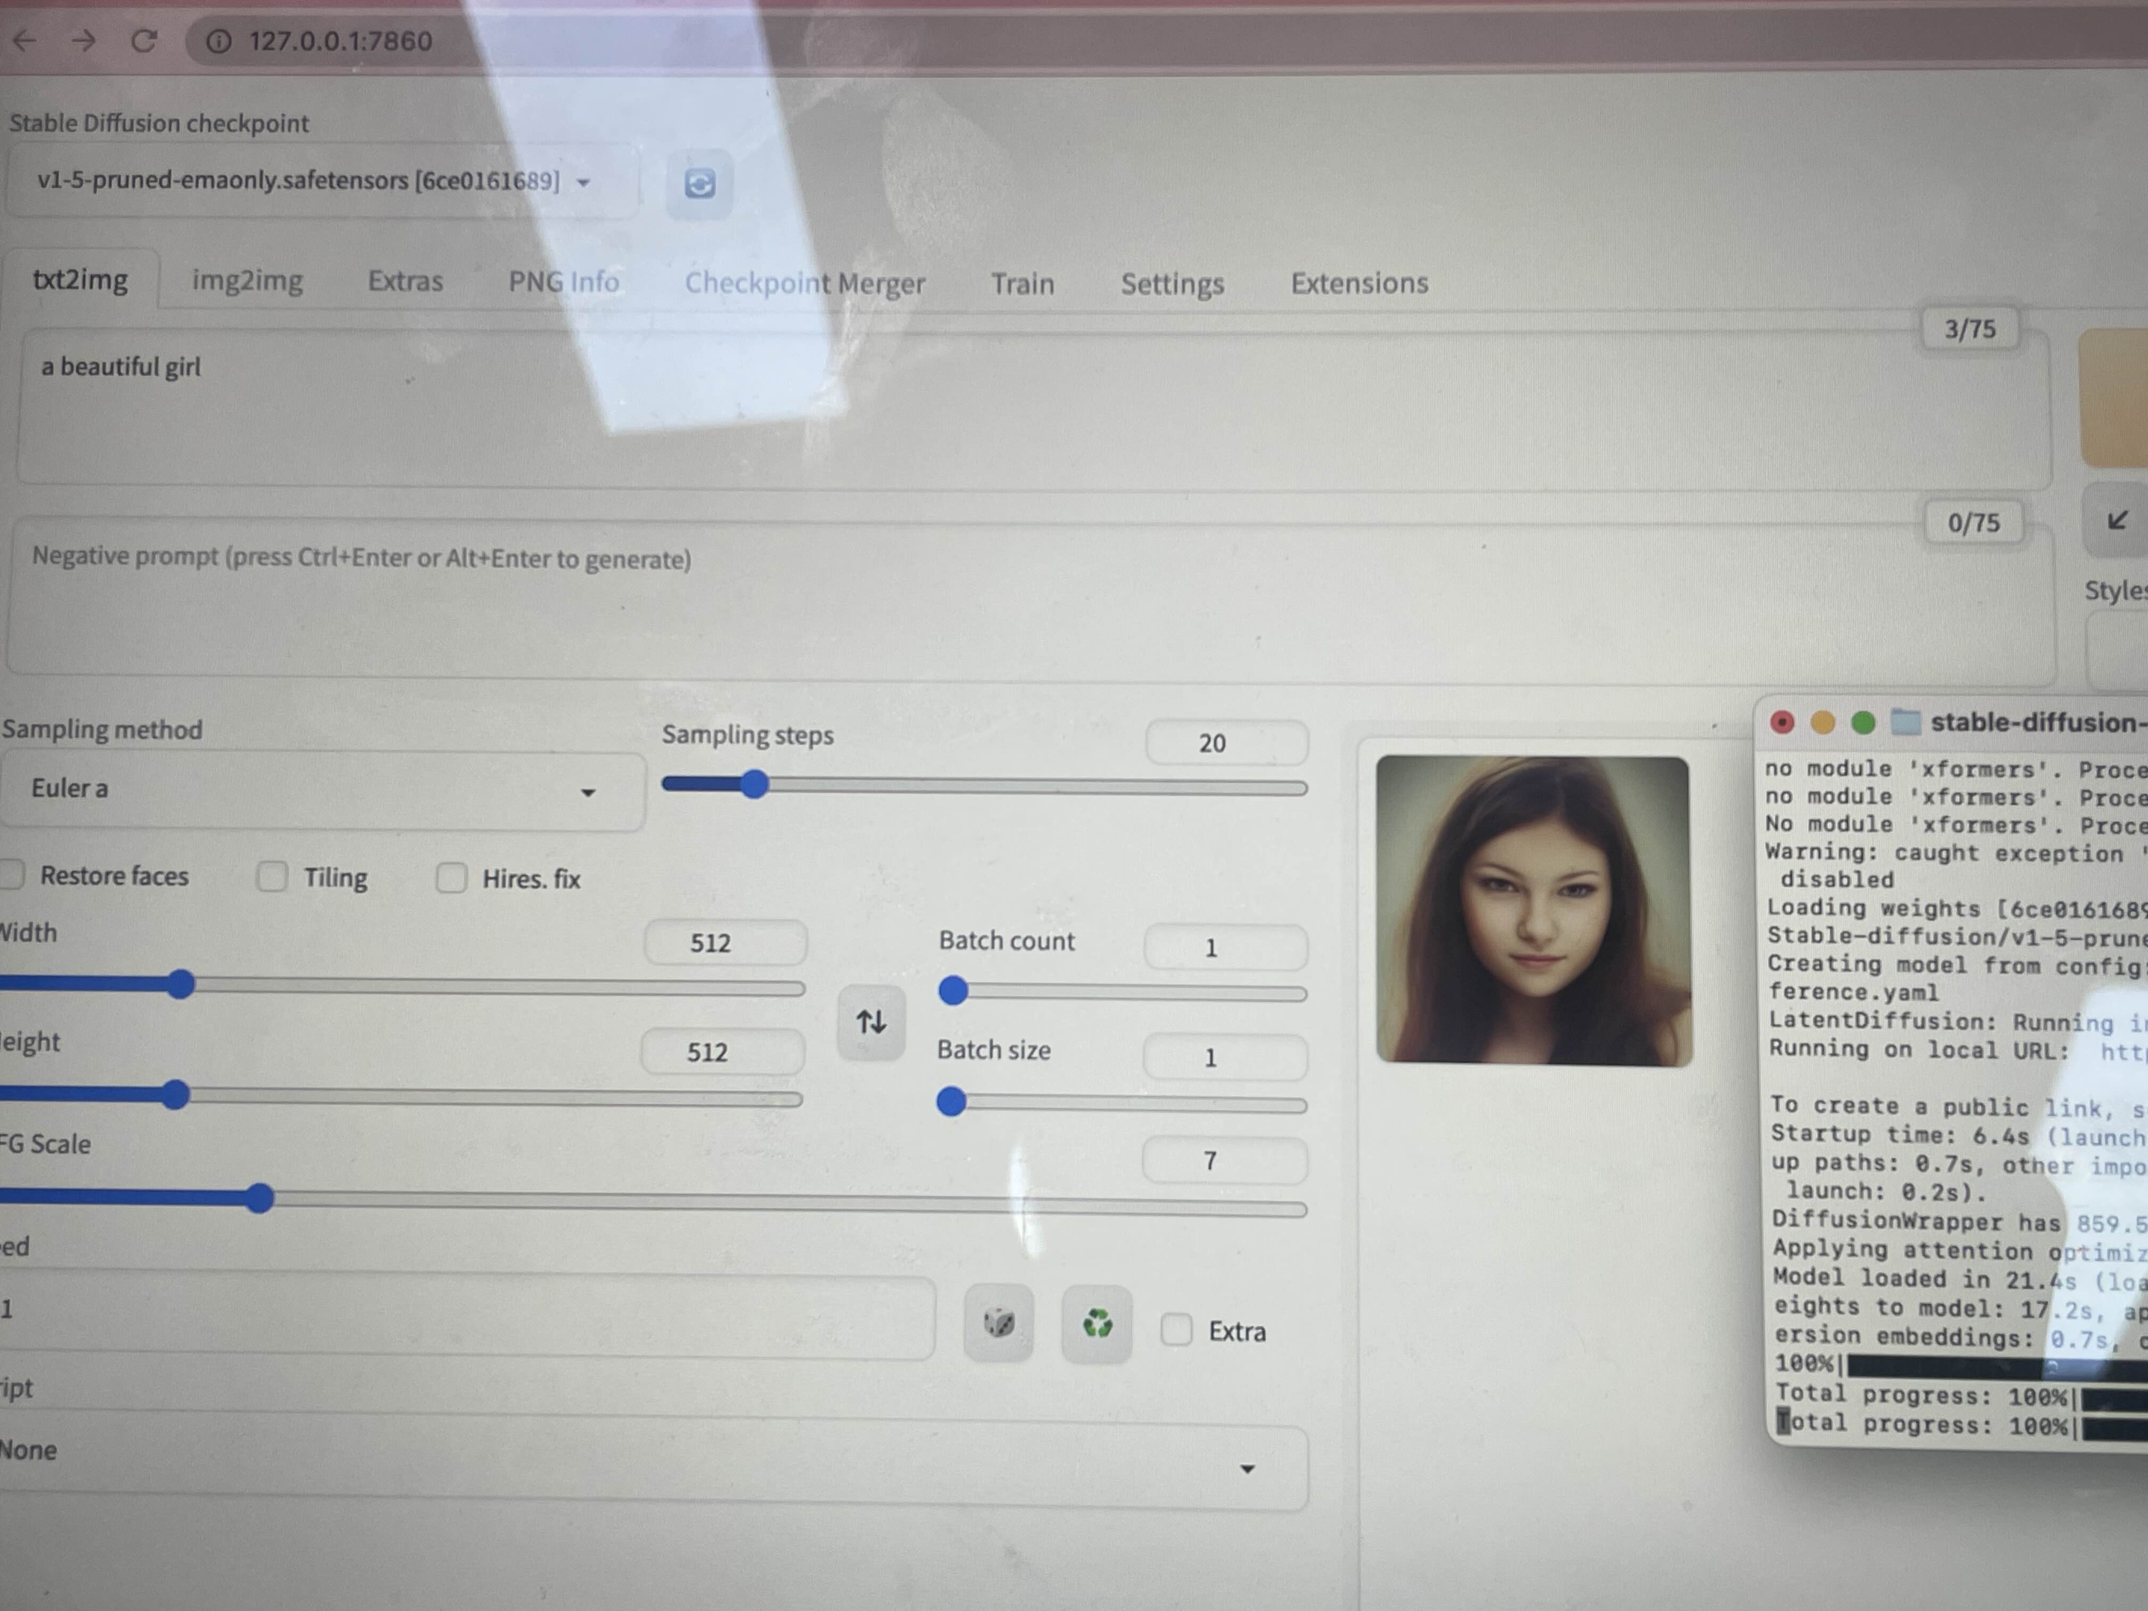Click the swap width and height arrows
This screenshot has height=1611, width=2148.
pyautogui.click(x=871, y=1022)
